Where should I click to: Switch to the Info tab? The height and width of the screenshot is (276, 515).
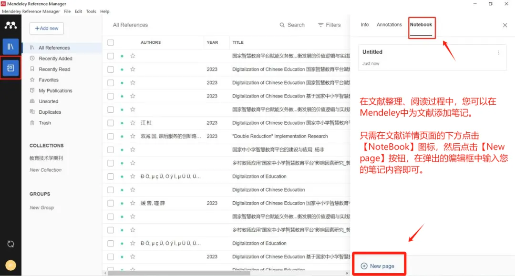365,25
